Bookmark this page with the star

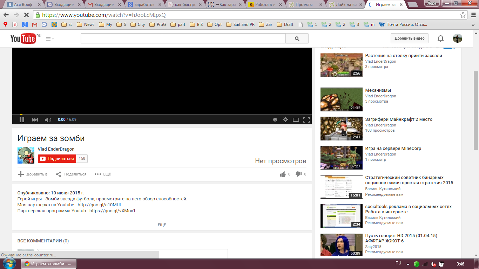[x=463, y=15]
